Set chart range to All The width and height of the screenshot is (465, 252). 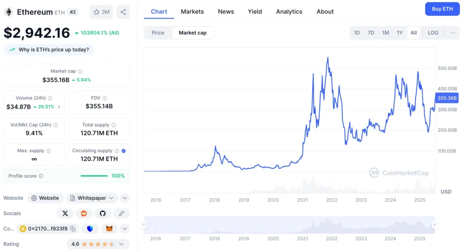pos(414,33)
